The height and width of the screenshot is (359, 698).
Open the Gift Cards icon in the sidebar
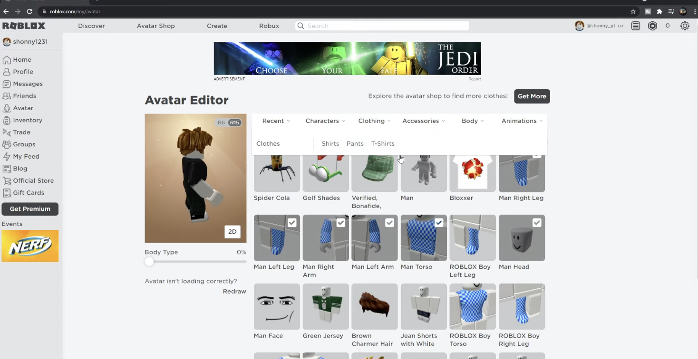(7, 193)
